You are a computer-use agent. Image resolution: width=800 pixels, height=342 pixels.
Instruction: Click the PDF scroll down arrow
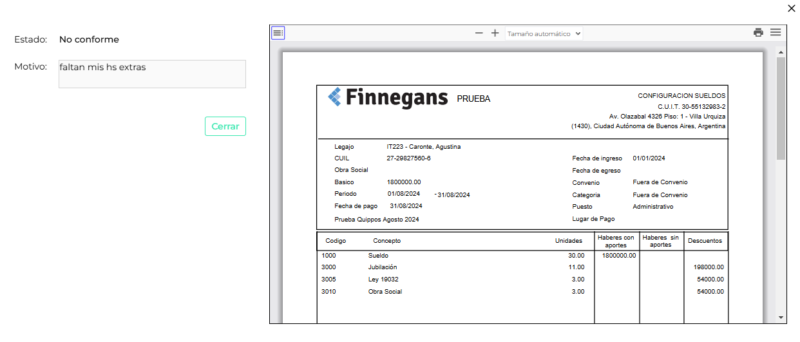781,318
